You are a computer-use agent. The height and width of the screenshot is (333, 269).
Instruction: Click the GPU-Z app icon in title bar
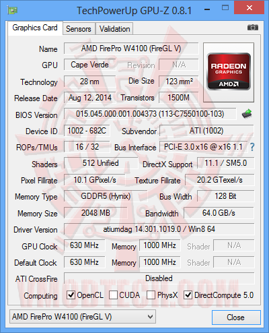coord(13,10)
